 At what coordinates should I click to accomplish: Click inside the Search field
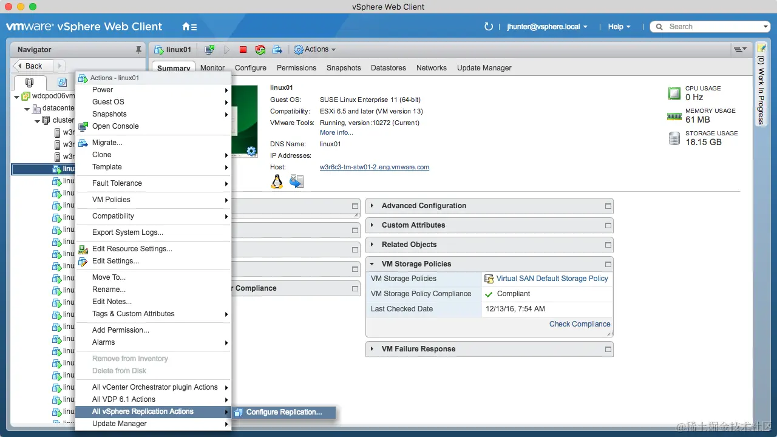coord(710,27)
